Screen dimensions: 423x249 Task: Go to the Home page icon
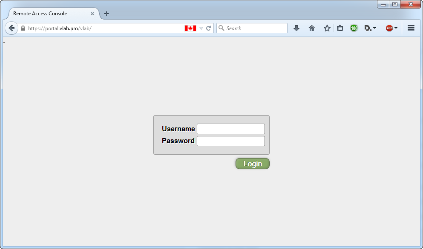pyautogui.click(x=311, y=28)
